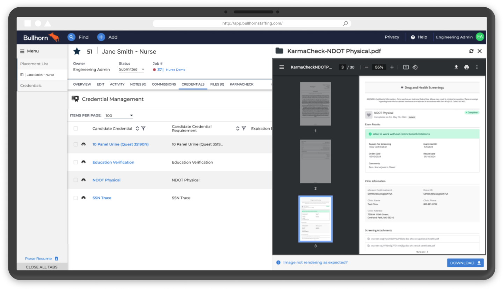Open Placement List in sidebar

point(34,64)
